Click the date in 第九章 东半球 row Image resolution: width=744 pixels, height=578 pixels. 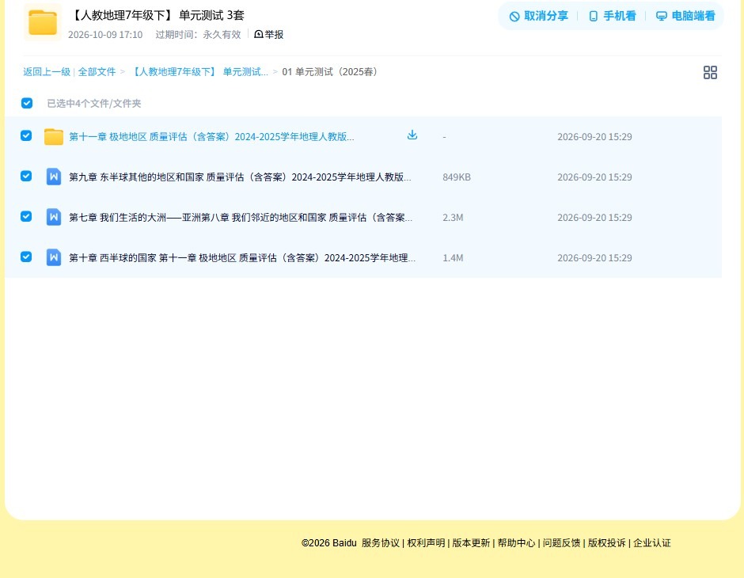click(594, 177)
